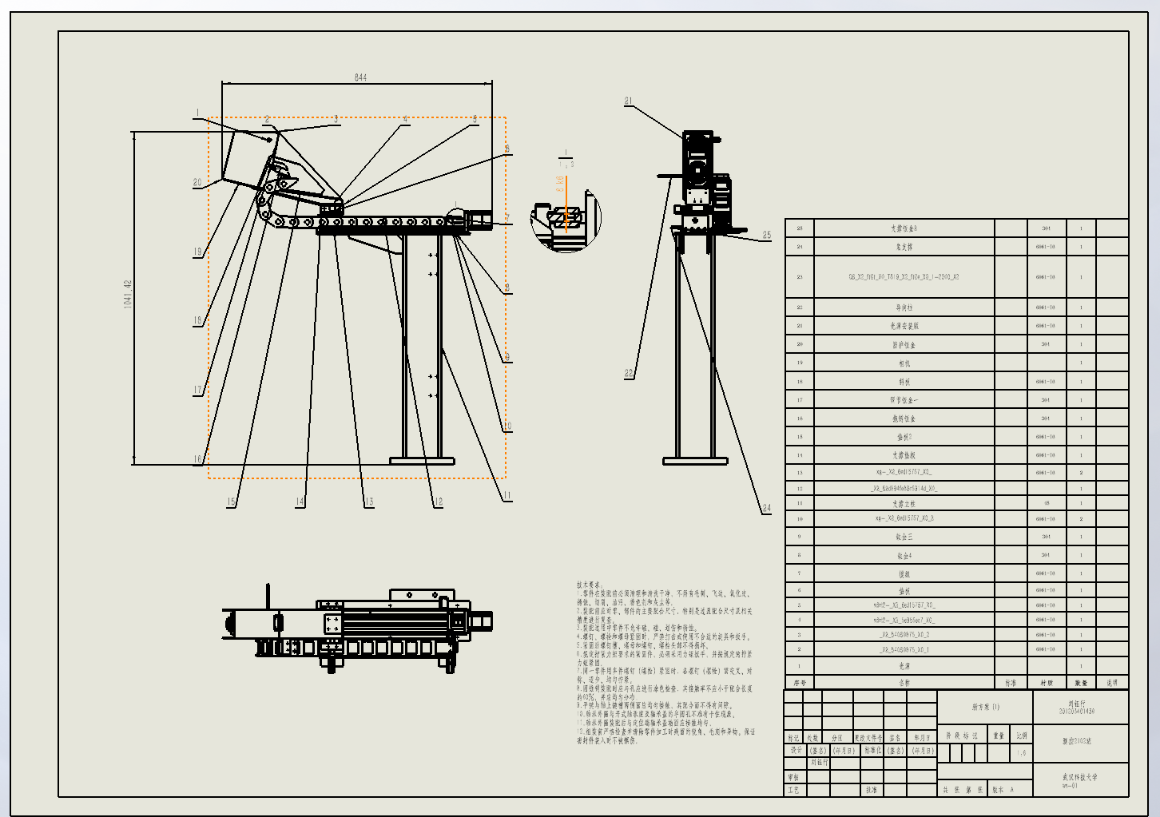1160x817 pixels.
Task: Select balloon callout 21 on the side view
Action: click(x=629, y=101)
